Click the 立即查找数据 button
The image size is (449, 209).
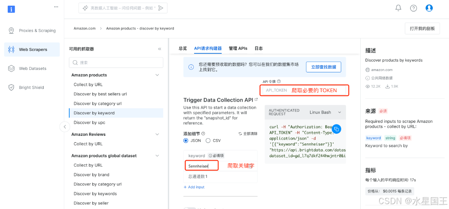[x=323, y=67]
